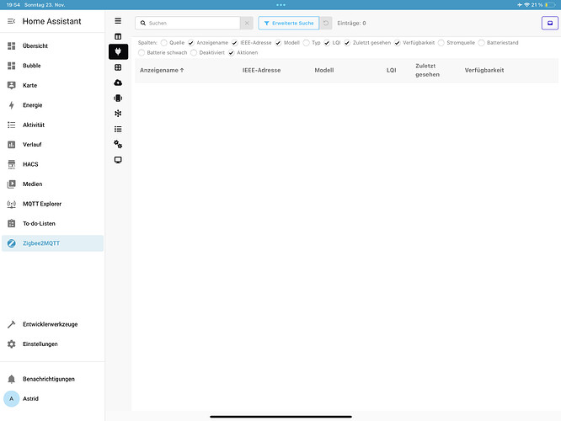Open the OTA cloud download icon
The image size is (561, 421).
[118, 83]
